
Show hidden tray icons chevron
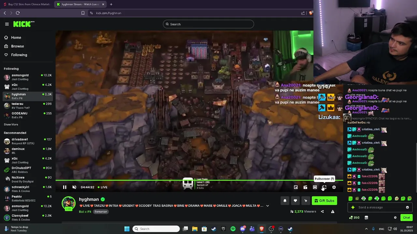(x=366, y=229)
